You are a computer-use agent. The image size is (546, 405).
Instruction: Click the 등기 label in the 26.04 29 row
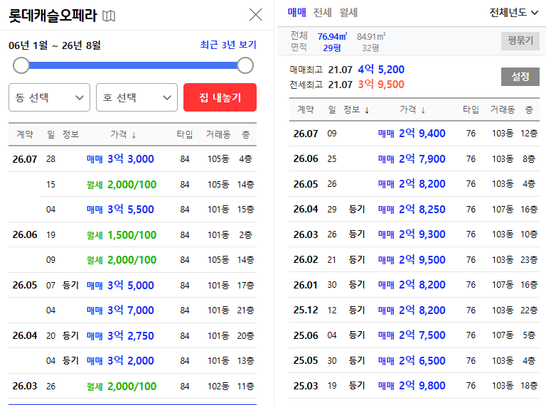tap(357, 209)
